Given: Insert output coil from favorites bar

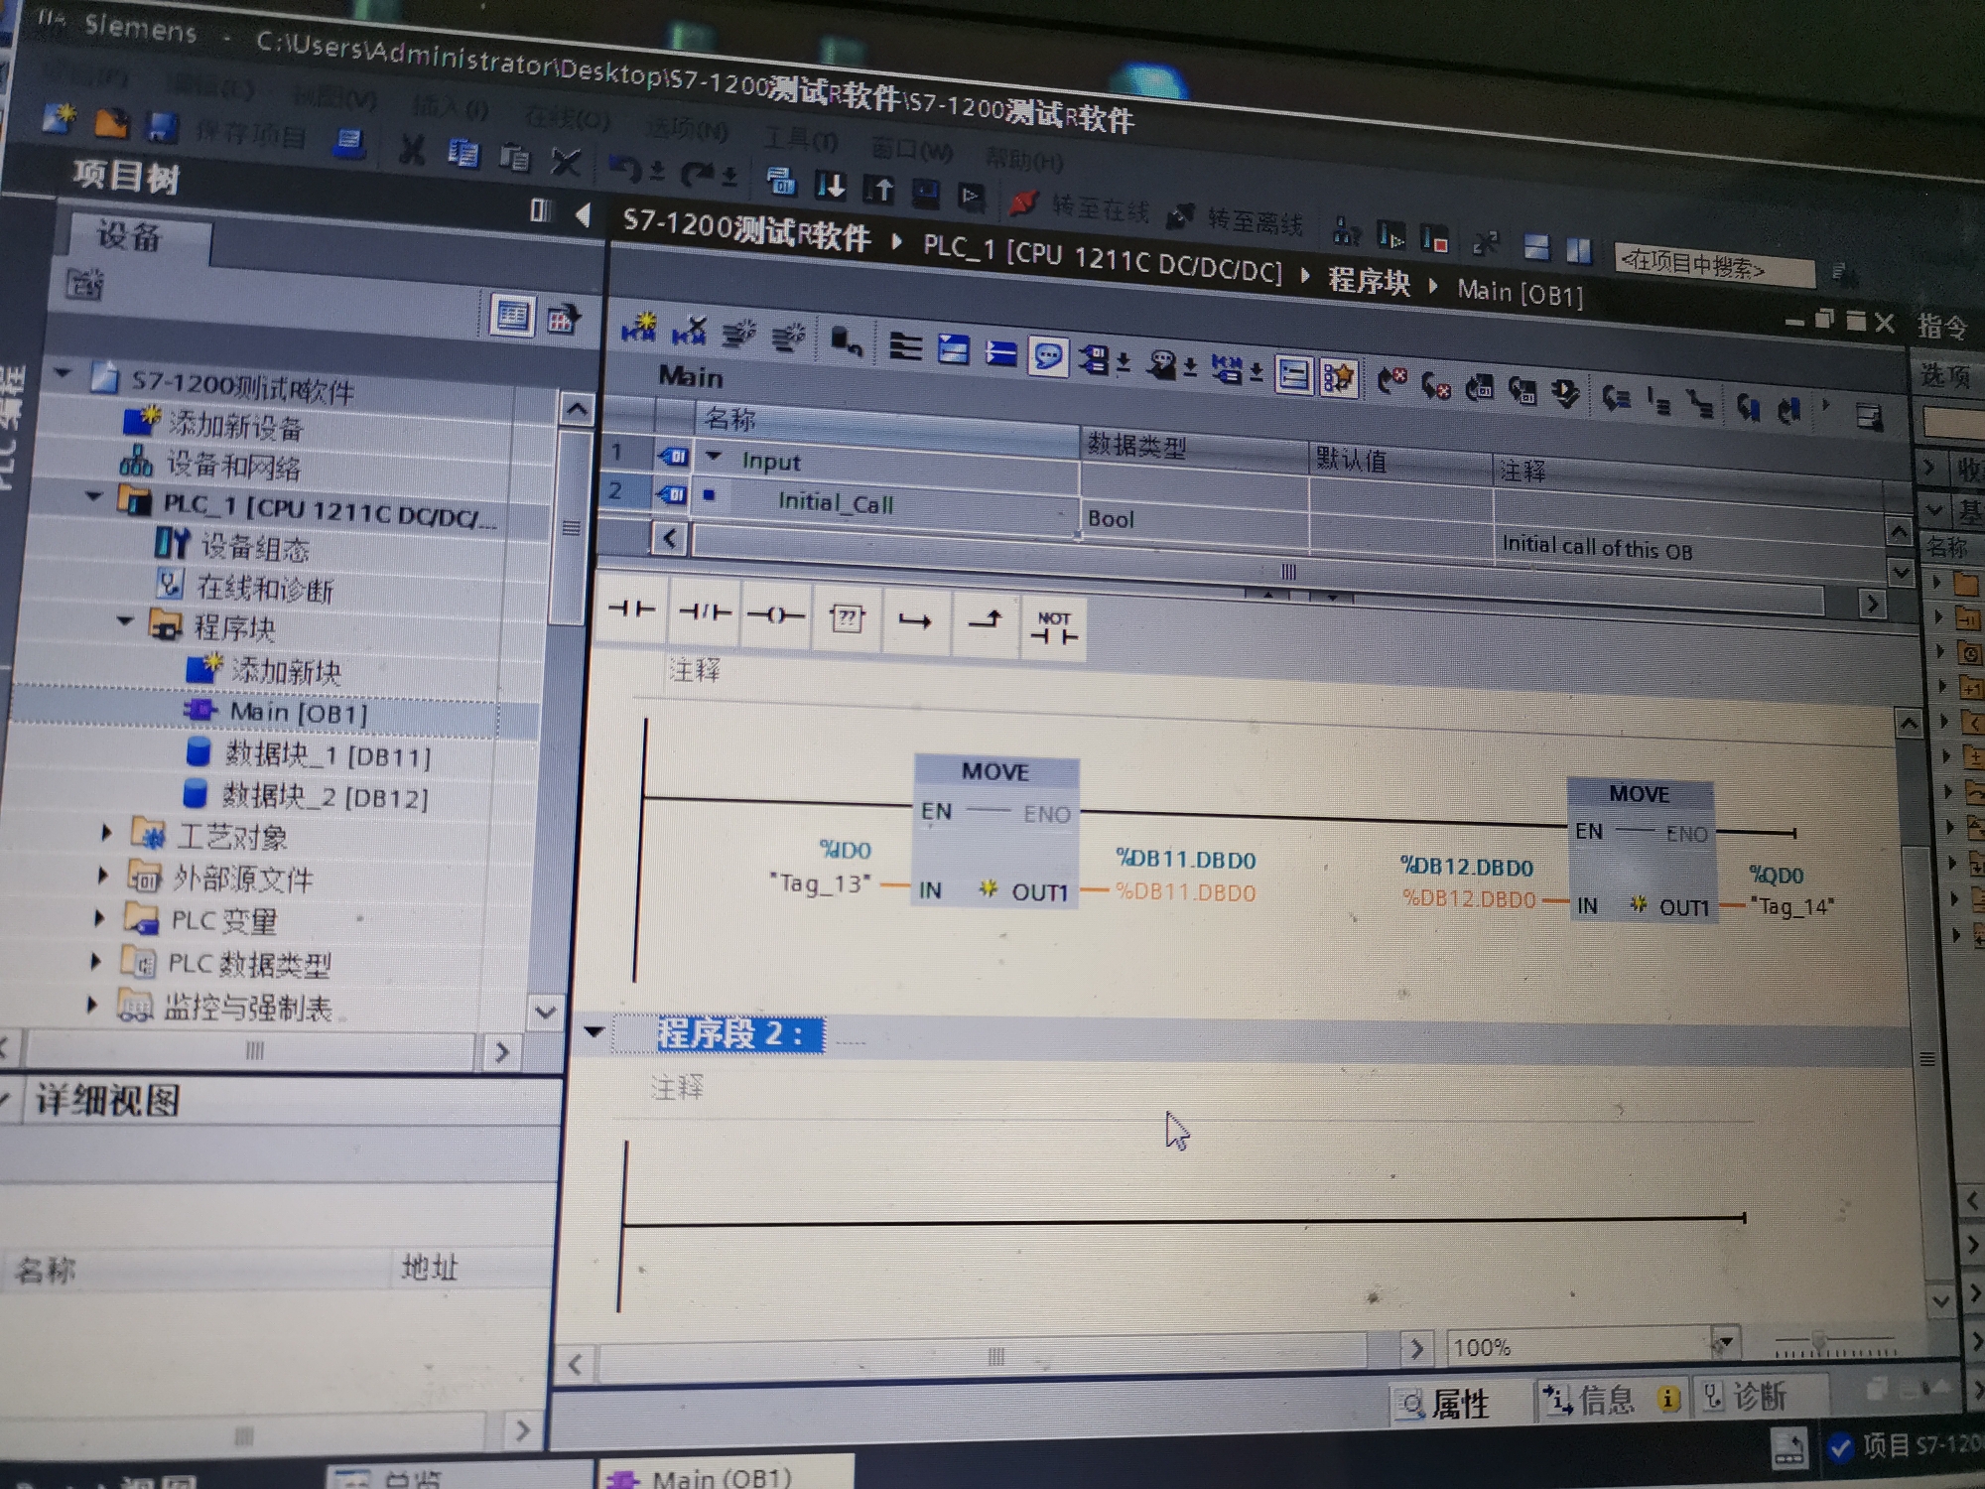Looking at the screenshot, I should pyautogui.click(x=775, y=616).
